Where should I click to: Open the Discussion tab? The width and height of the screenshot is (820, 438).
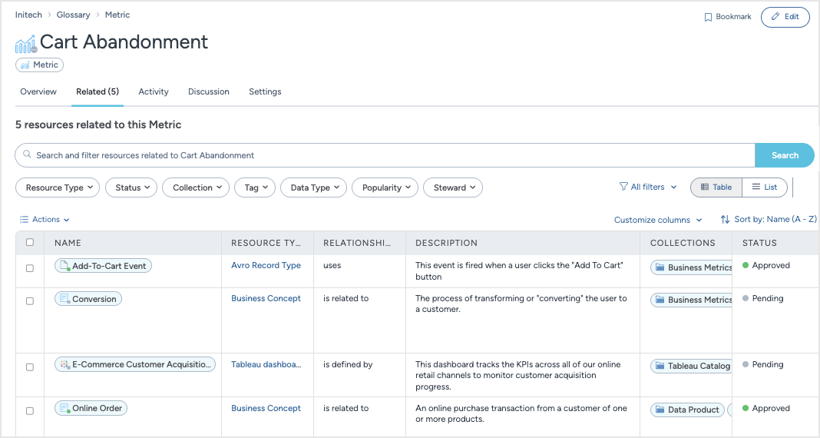pos(209,91)
